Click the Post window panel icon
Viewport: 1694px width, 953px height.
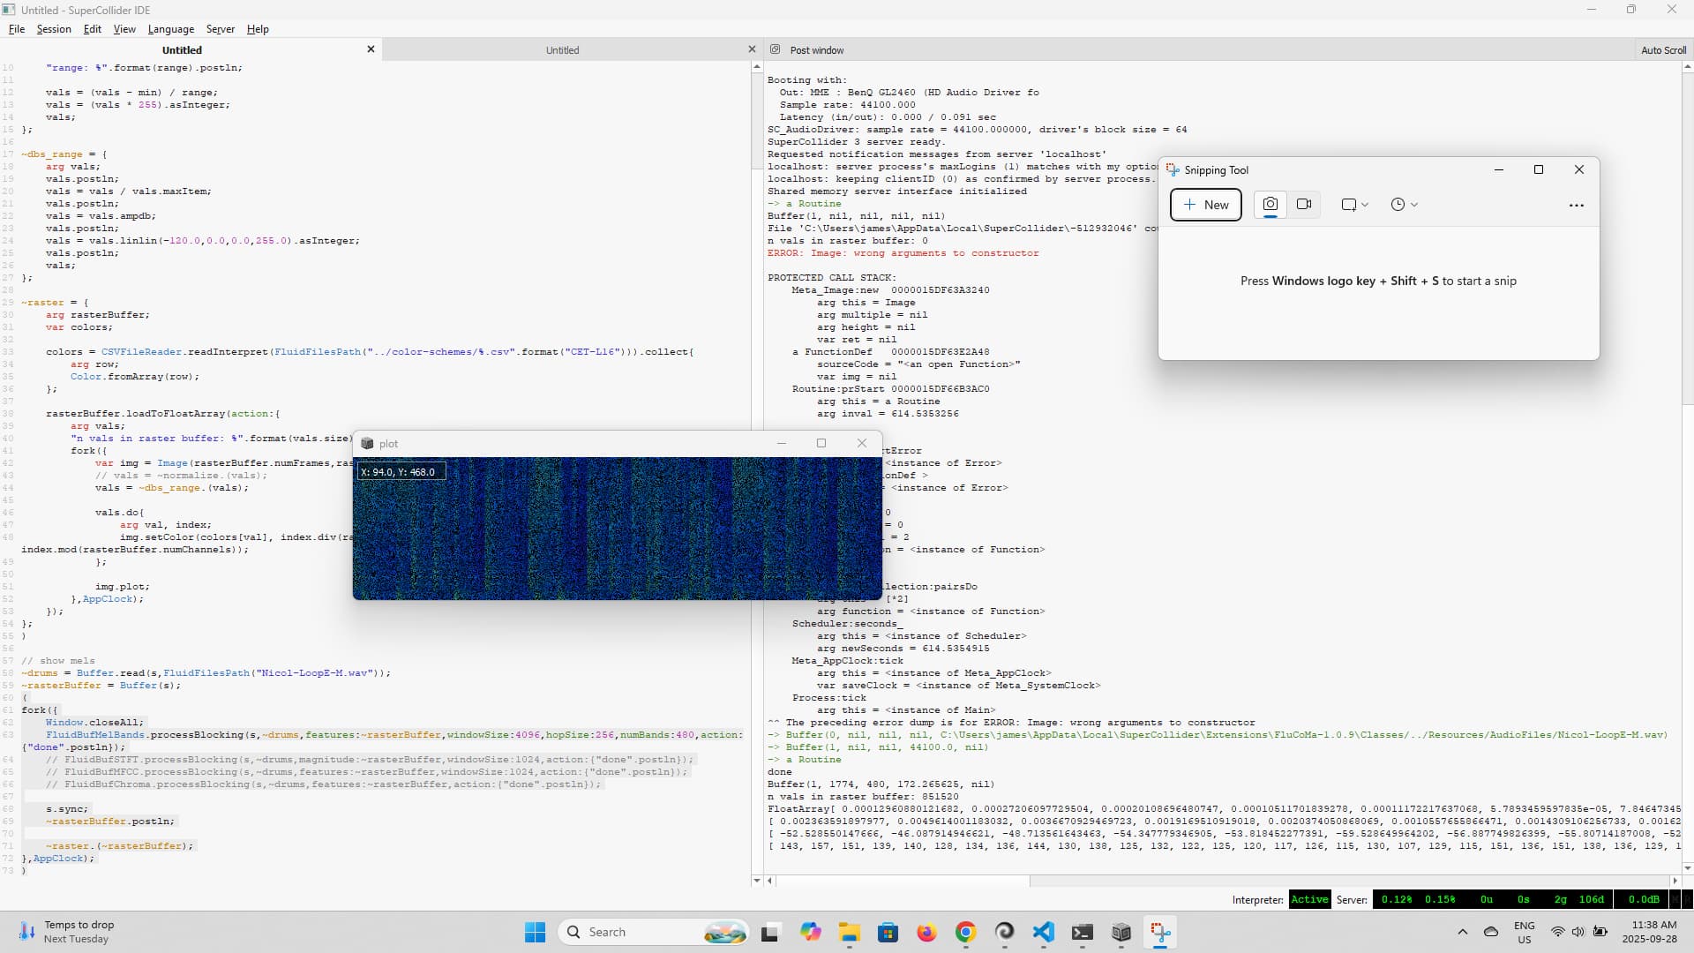tap(775, 50)
